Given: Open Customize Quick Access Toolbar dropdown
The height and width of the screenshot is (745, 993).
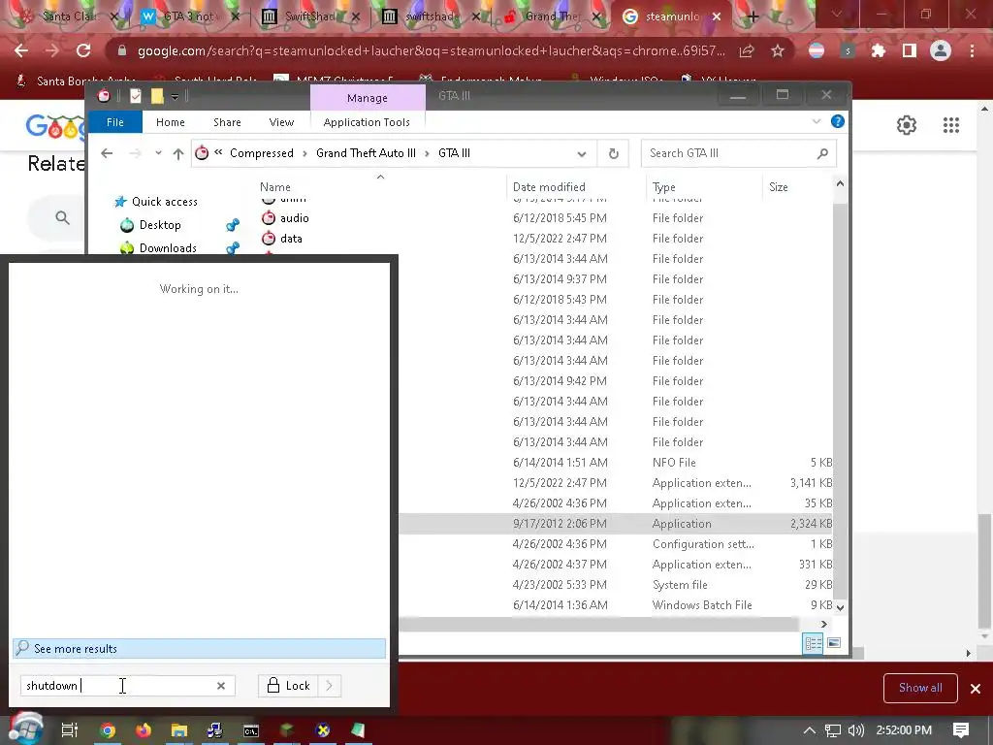Looking at the screenshot, I should 175,96.
